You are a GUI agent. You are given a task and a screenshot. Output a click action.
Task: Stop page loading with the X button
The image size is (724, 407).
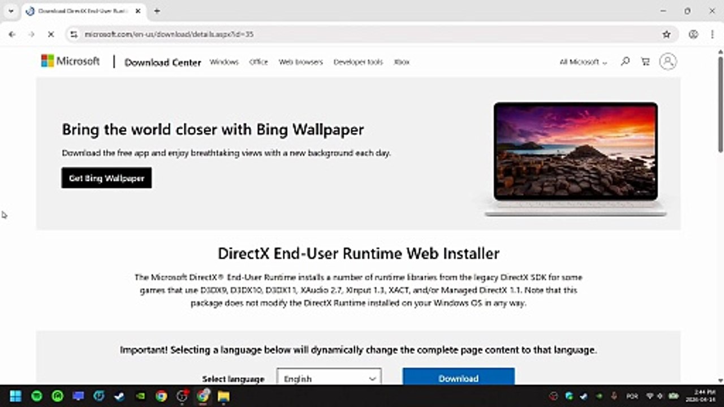click(x=50, y=34)
